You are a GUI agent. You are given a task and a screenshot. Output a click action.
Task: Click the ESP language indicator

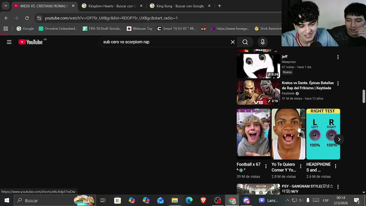click(x=326, y=201)
